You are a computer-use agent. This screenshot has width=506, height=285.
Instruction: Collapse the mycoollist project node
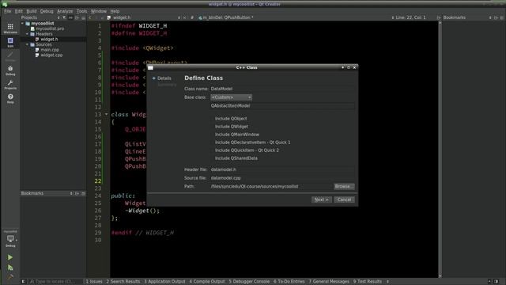[23, 23]
